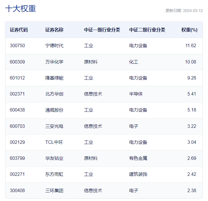The height and width of the screenshot is (201, 208).
Task: Click the stock name 三环集团
Action: (x=54, y=190)
